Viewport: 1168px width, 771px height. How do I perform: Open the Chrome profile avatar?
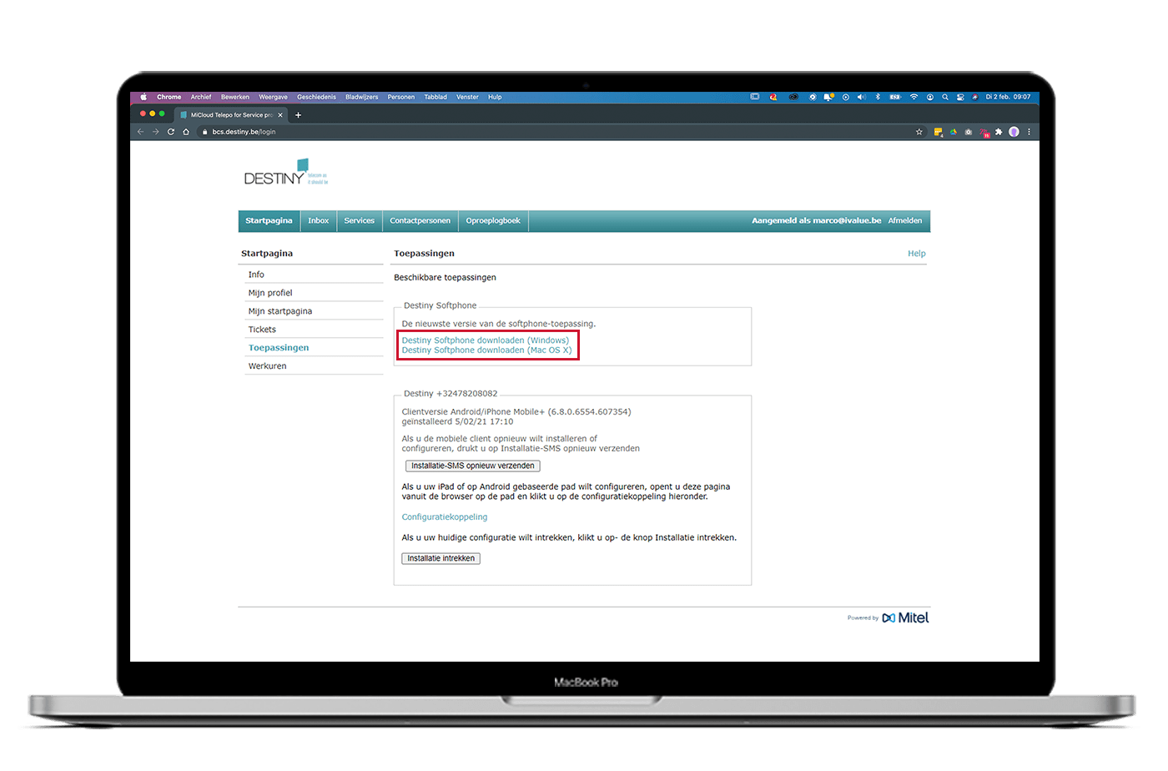point(1014,132)
